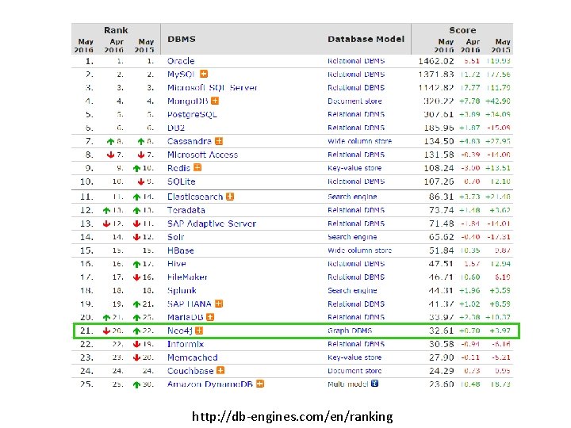The height and width of the screenshot is (428, 571).
Task: Open the Teradata link
Action: pos(186,210)
